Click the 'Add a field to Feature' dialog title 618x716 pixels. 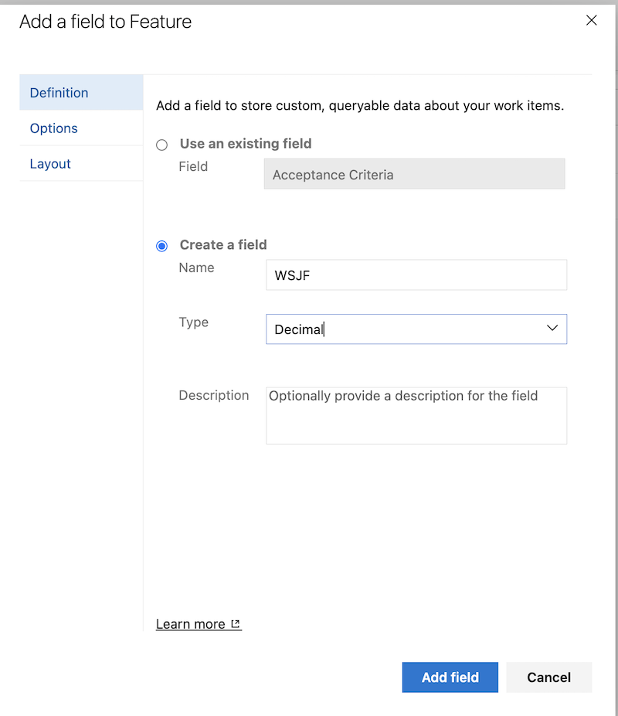(105, 22)
